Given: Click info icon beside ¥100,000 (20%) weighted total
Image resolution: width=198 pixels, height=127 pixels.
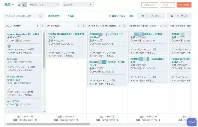Looking at the screenshot, I should pyautogui.click(x=77, y=120).
